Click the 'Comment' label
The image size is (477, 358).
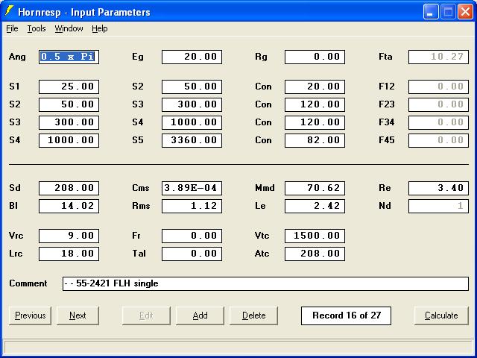pyautogui.click(x=28, y=283)
